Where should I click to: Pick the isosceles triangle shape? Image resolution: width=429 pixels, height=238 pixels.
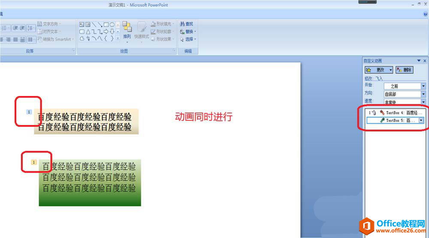88,32
